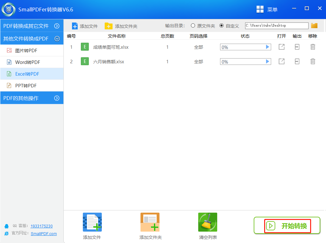Click the 清空列表 broom icon to clear list

click(207, 222)
